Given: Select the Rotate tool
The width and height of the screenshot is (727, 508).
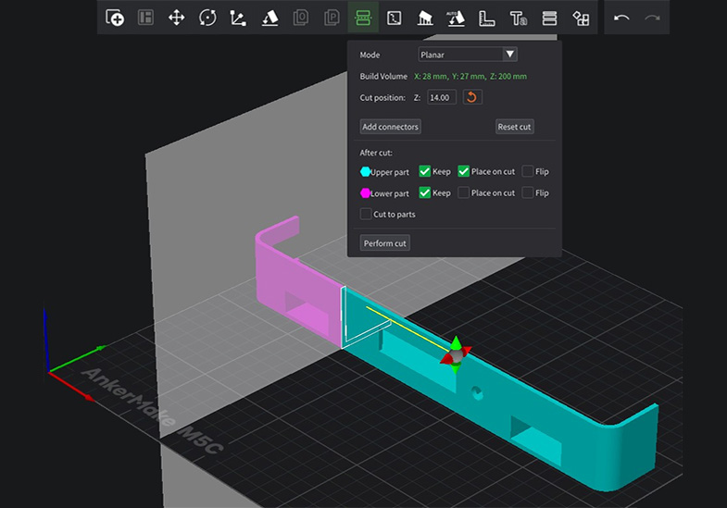Looking at the screenshot, I should click(x=207, y=18).
